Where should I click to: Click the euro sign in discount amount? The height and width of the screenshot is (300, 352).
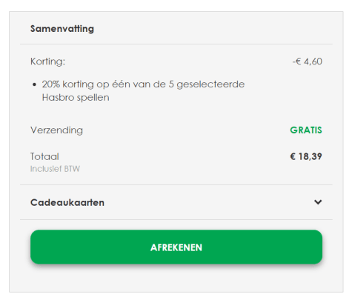click(298, 61)
